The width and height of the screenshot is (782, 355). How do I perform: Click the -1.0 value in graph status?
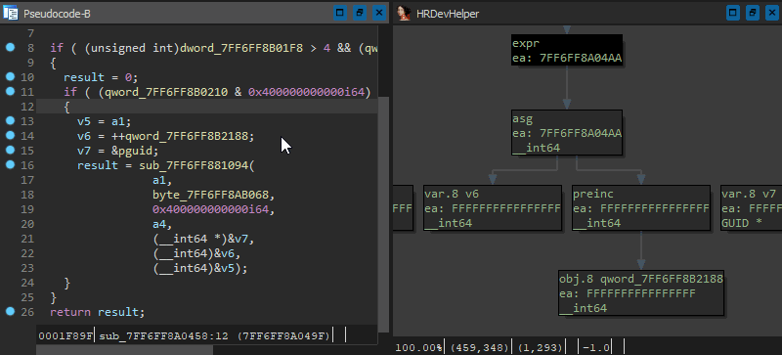pyautogui.click(x=595, y=347)
